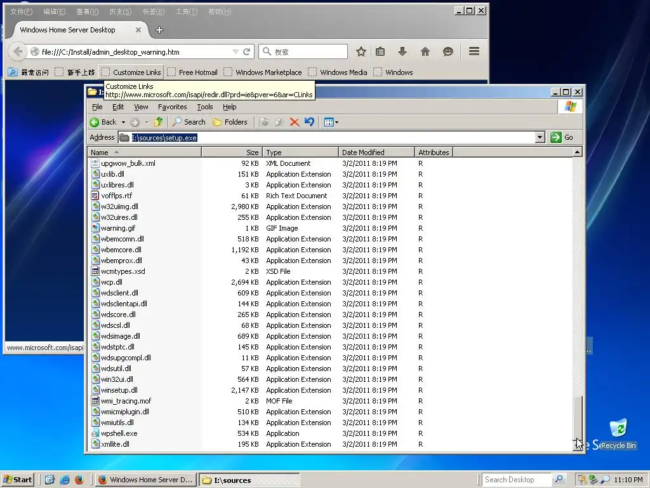Open Firefox hamburger menu
This screenshot has height=488, width=650.
click(474, 51)
